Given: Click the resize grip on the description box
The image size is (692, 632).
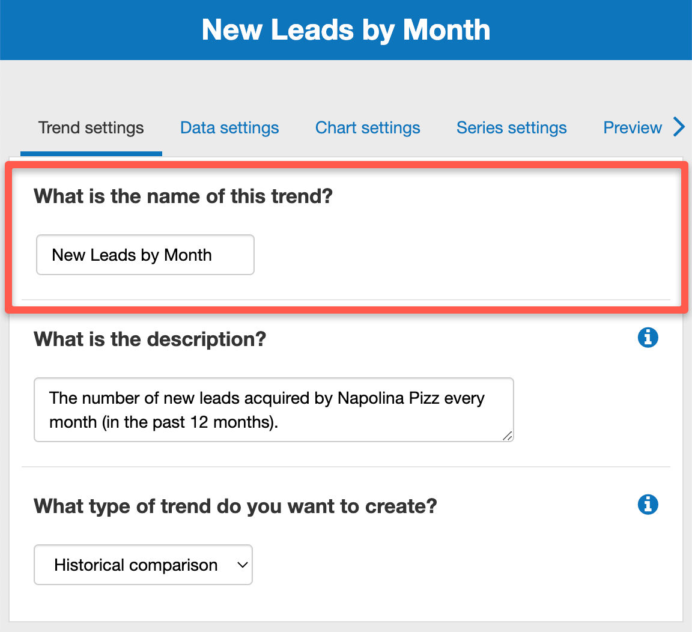Looking at the screenshot, I should click(x=509, y=437).
